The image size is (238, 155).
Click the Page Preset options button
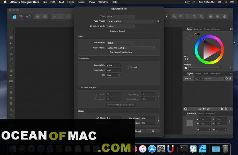click(x=159, y=21)
